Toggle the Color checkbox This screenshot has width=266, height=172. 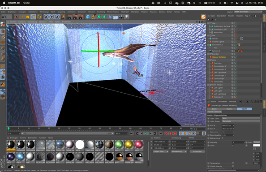pos(233,146)
